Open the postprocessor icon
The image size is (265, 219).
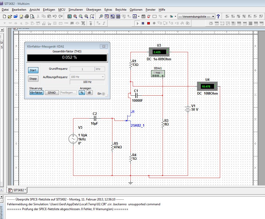click(x=143, y=16)
